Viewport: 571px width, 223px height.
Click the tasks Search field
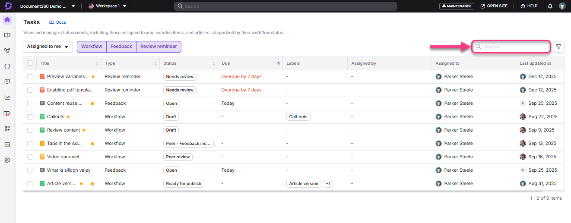pyautogui.click(x=511, y=47)
